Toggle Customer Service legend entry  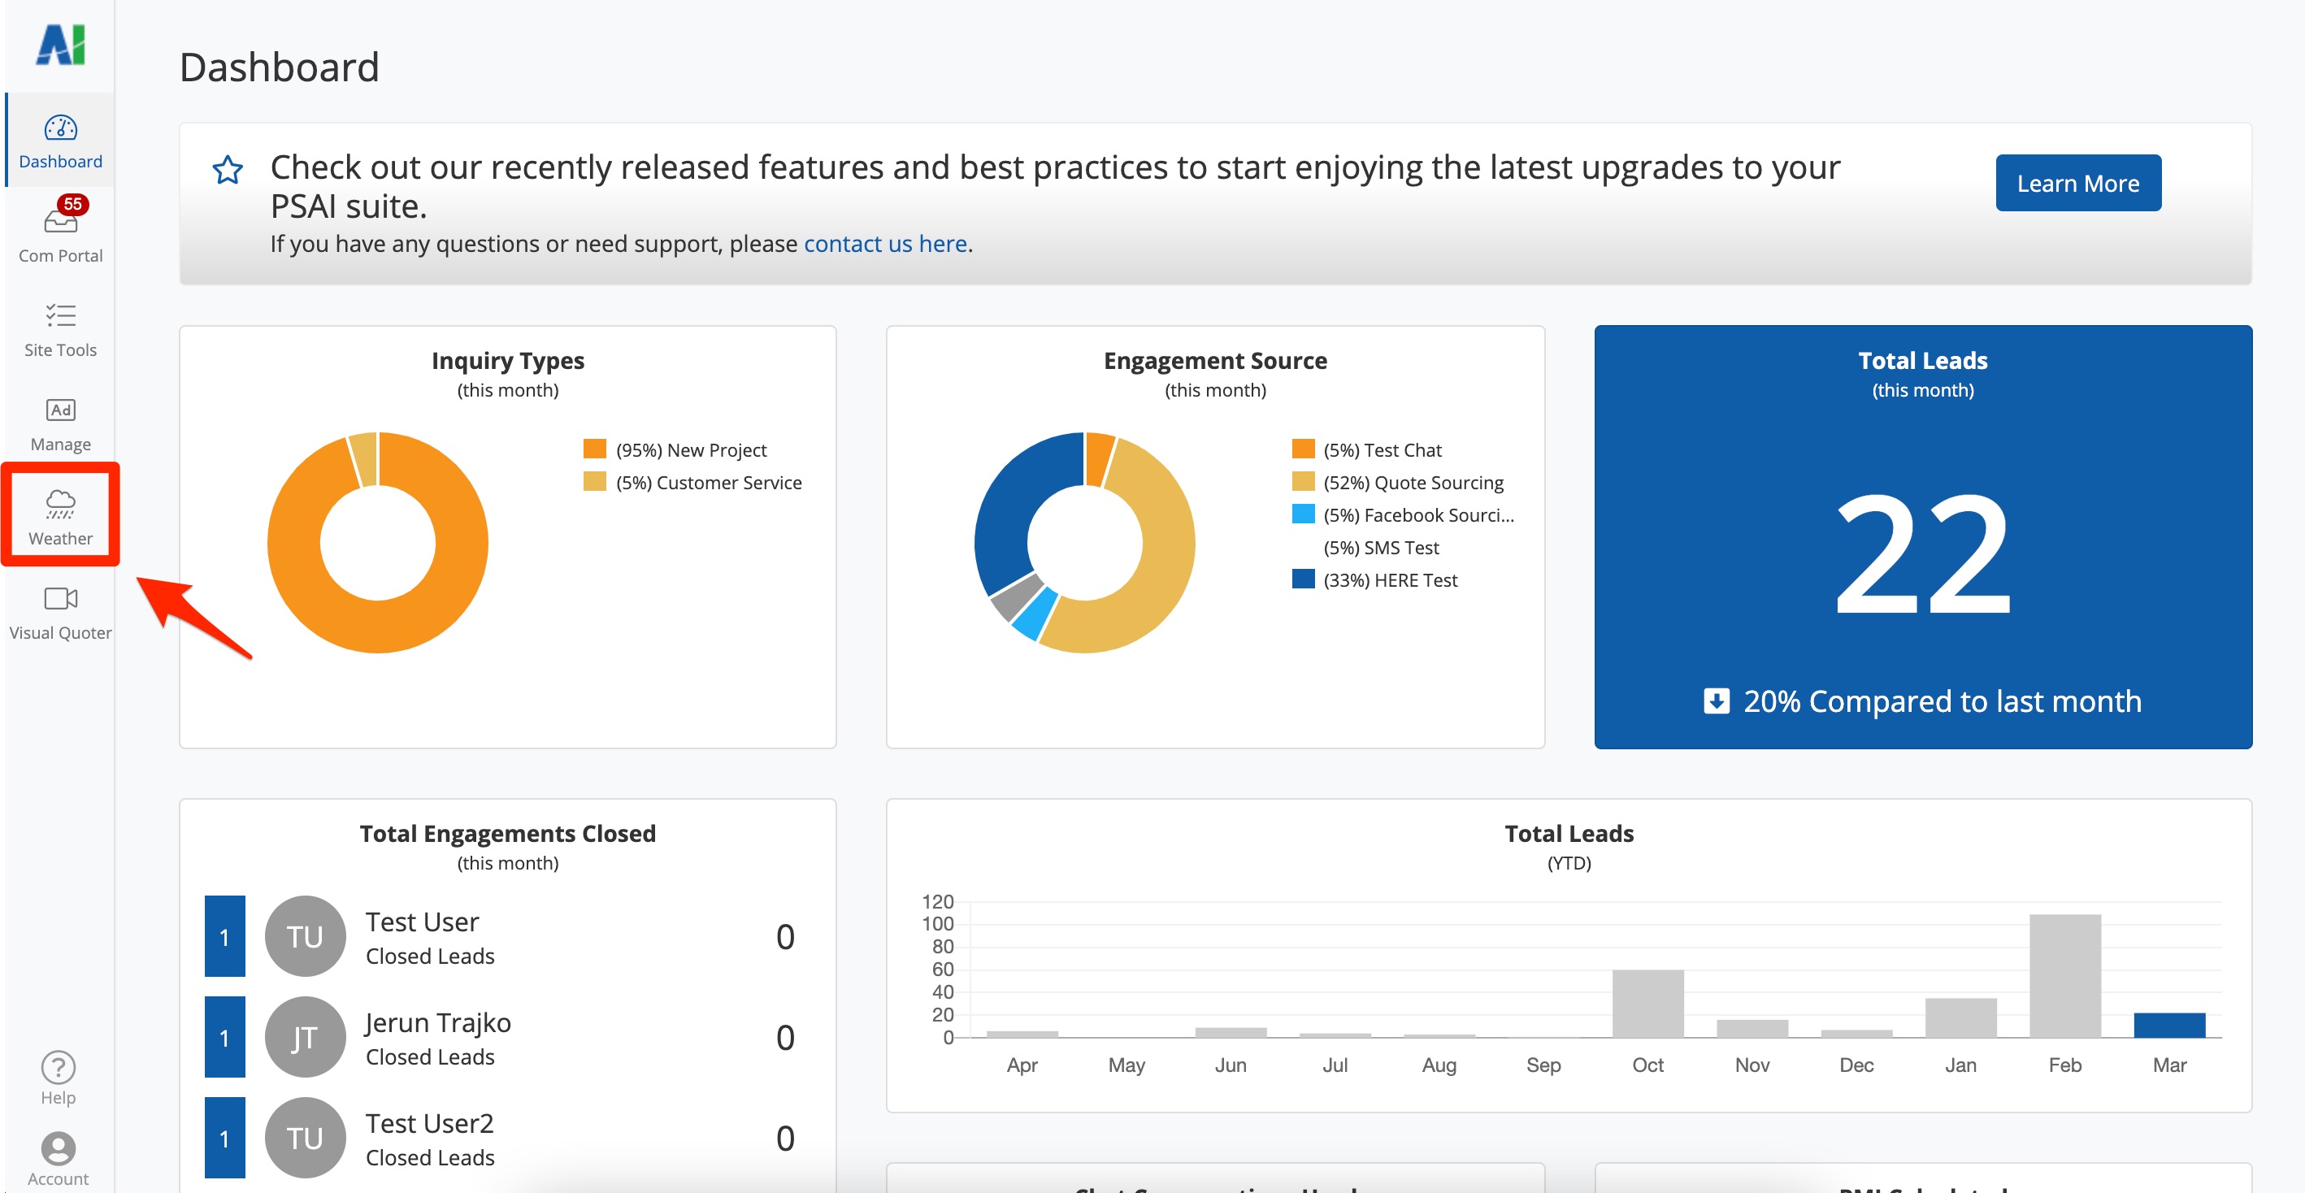708,483
